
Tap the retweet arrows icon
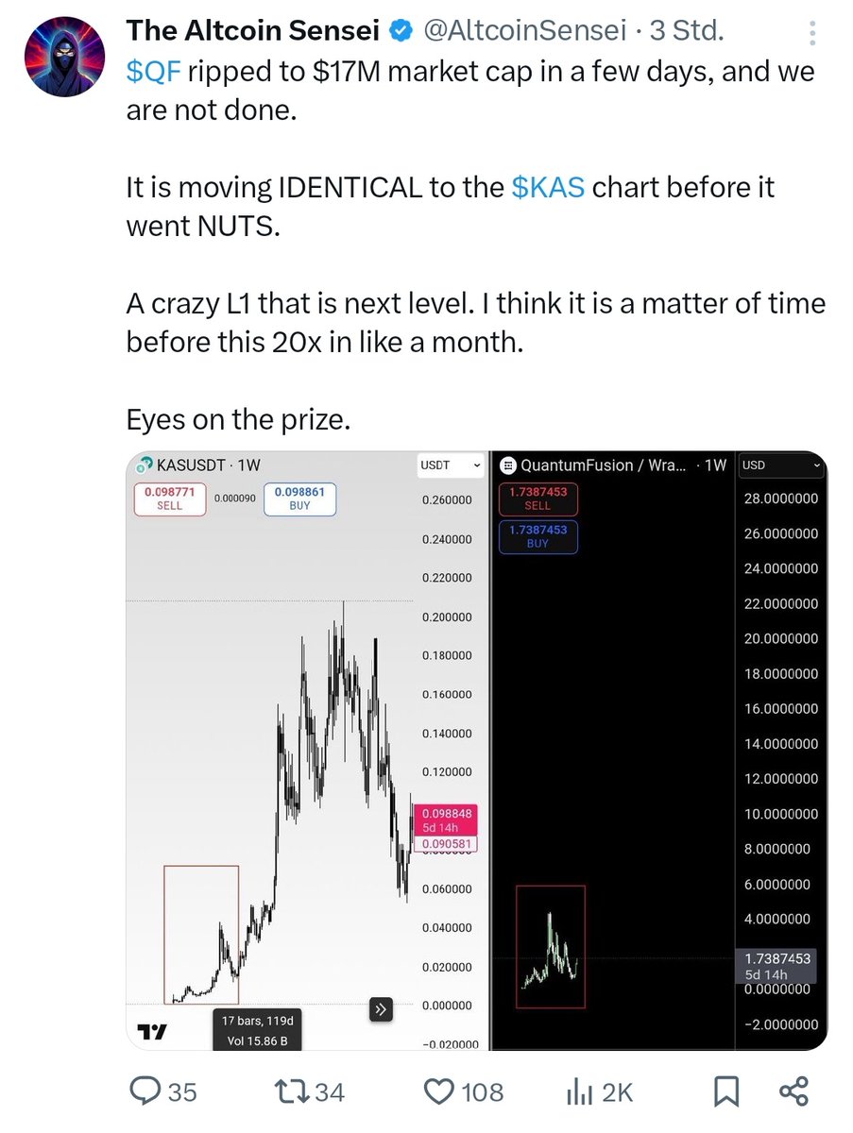click(x=290, y=1092)
